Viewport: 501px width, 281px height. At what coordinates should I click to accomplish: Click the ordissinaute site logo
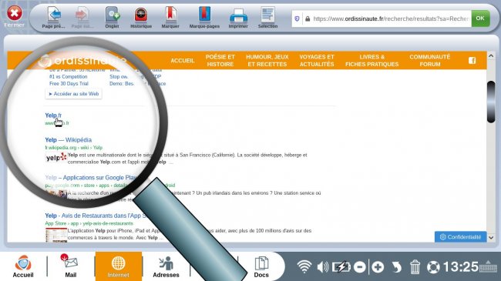point(82,60)
